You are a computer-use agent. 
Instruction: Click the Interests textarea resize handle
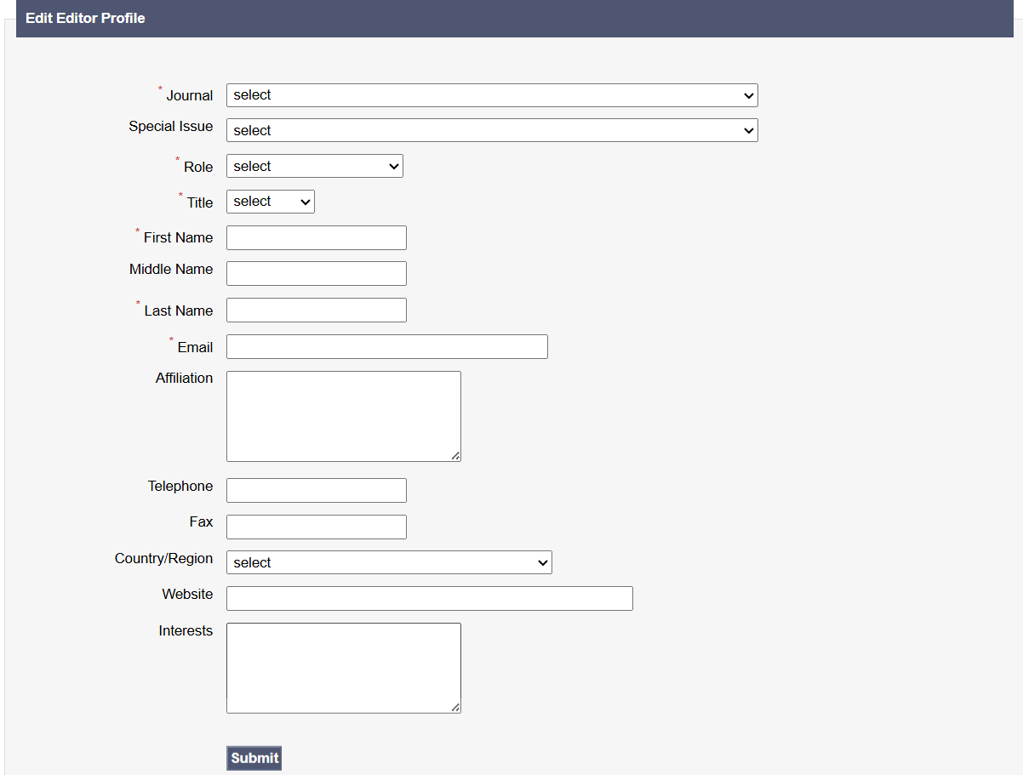(455, 707)
